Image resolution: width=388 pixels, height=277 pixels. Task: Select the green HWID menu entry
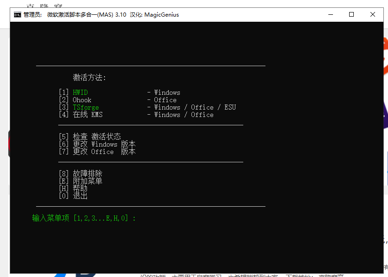click(x=80, y=92)
